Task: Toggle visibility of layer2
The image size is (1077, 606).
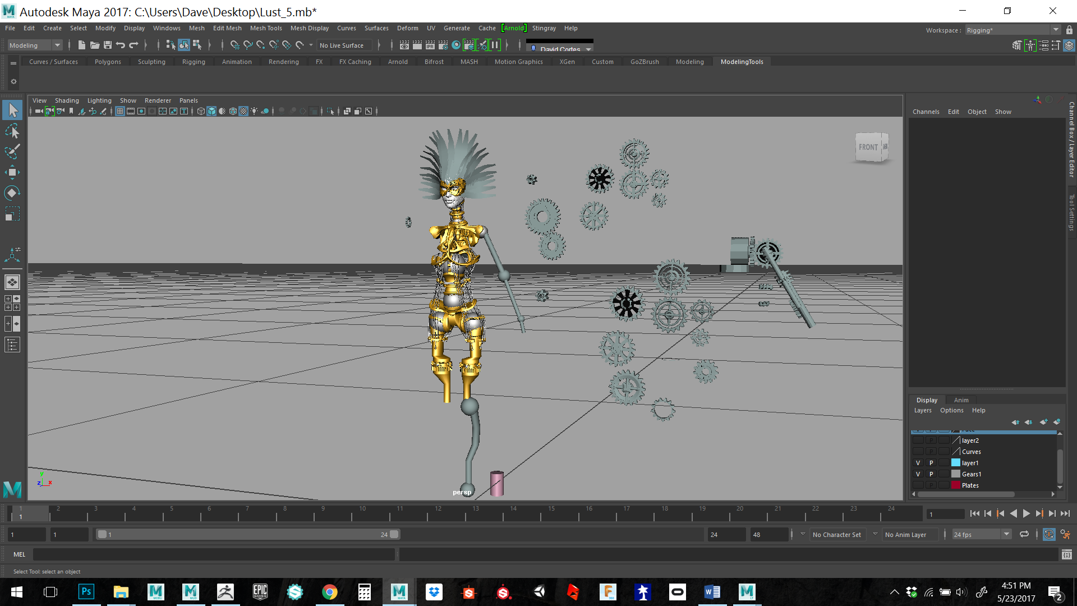Action: tap(918, 440)
